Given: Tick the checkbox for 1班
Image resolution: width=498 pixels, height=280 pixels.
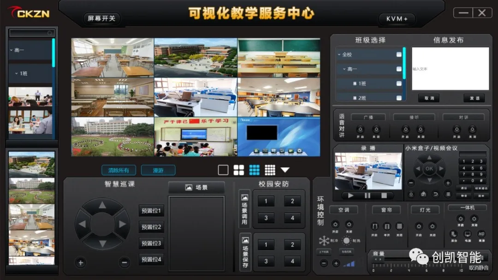Looking at the screenshot, I should 399,83.
